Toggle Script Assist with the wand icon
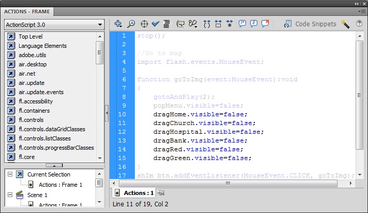This screenshot has height=213, width=368. coord(345,24)
